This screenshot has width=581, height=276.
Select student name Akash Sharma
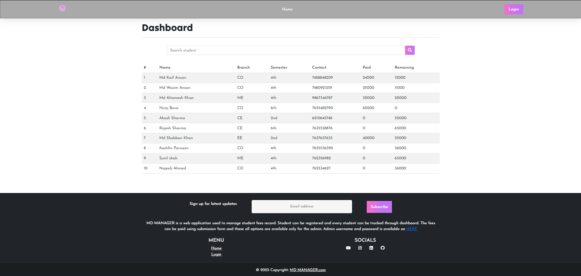coord(172,118)
